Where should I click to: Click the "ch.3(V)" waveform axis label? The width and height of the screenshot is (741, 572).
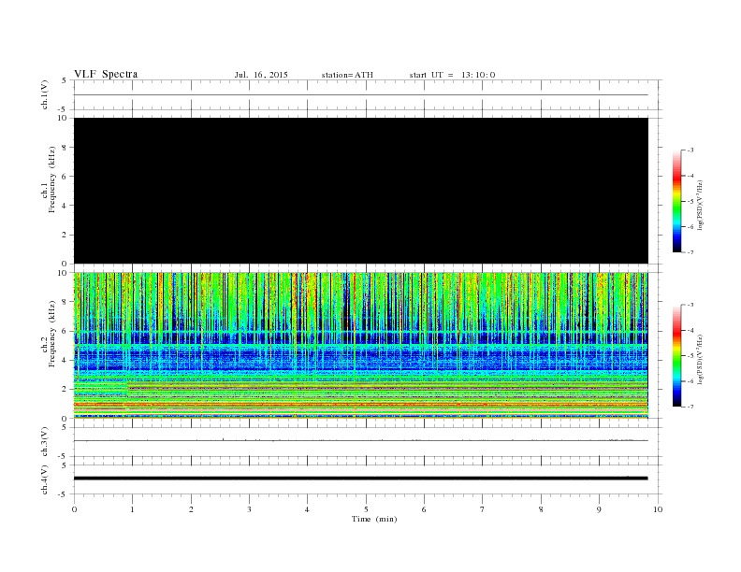click(44, 442)
